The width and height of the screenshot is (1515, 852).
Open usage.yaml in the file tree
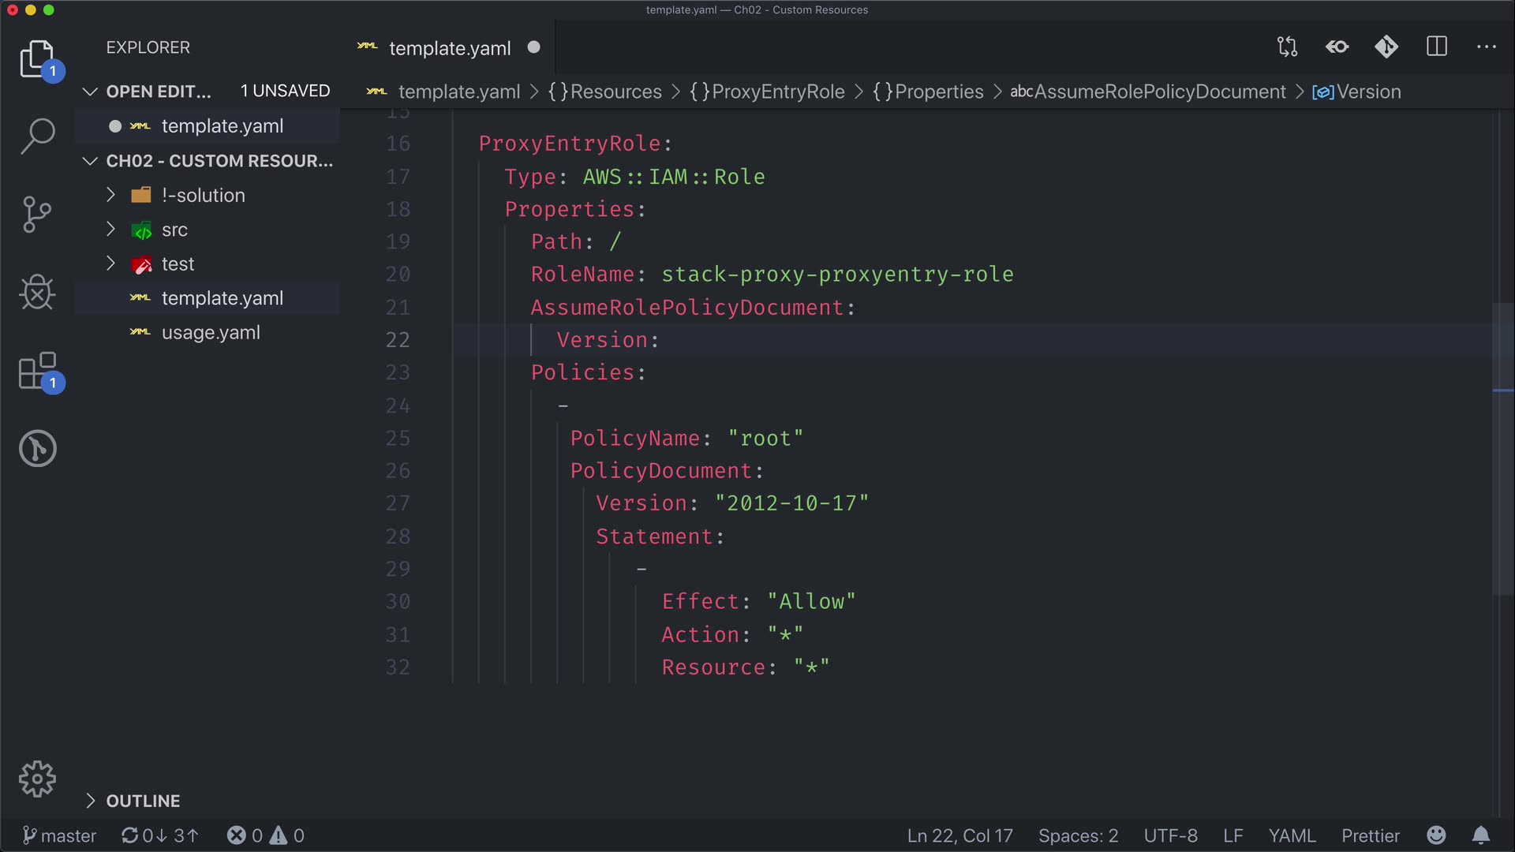211,332
